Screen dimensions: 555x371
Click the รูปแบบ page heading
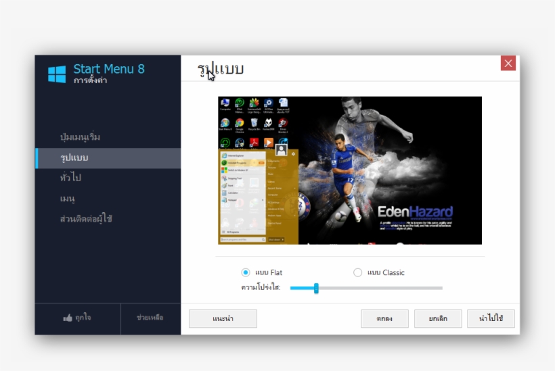tap(221, 69)
